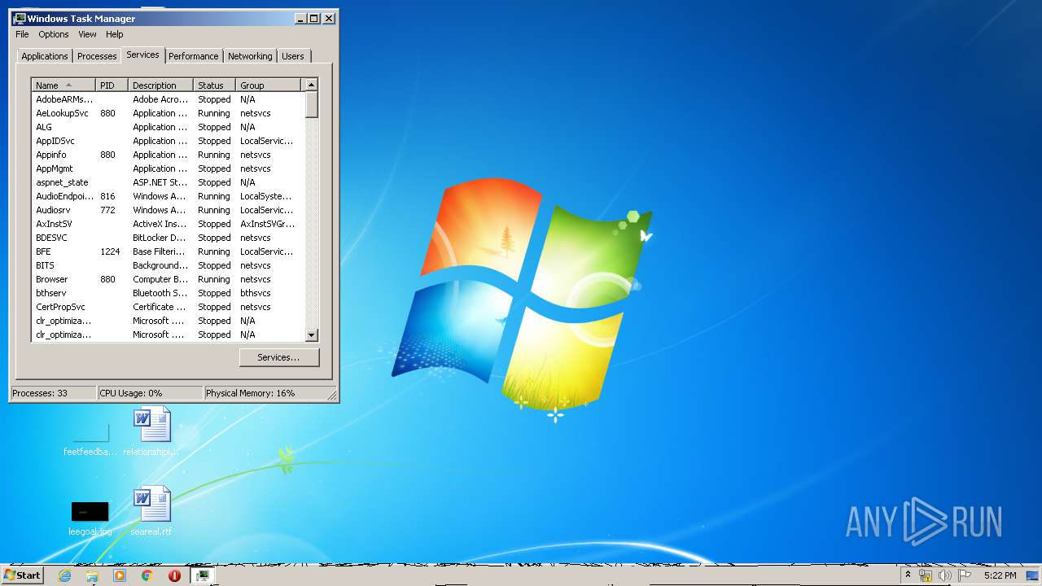Viewport: 1042px width, 586px height.
Task: Click the vertical scrollbar thumb in services list
Action: point(311,105)
